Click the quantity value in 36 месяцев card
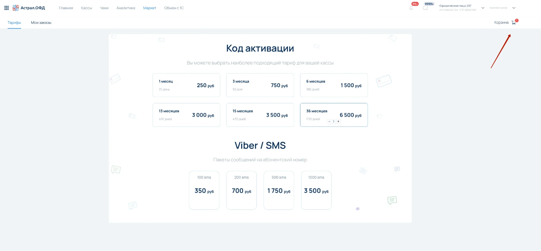The image size is (541, 251). pos(334,121)
